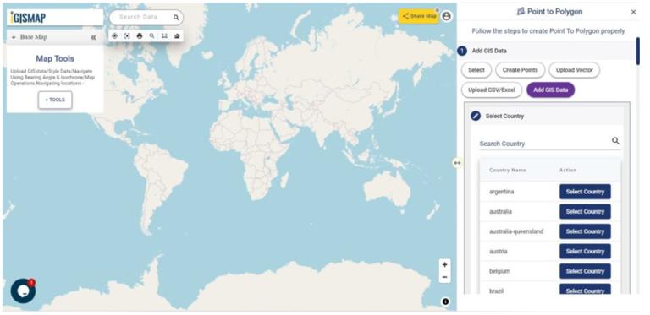Select Country for argentina
This screenshot has width=650, height=315.
coord(585,192)
